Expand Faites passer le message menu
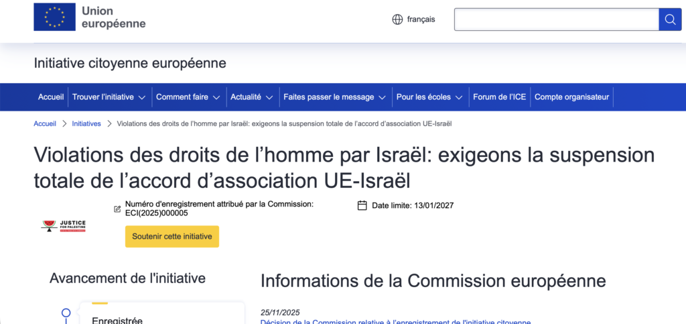686x324 pixels. pyautogui.click(x=334, y=97)
